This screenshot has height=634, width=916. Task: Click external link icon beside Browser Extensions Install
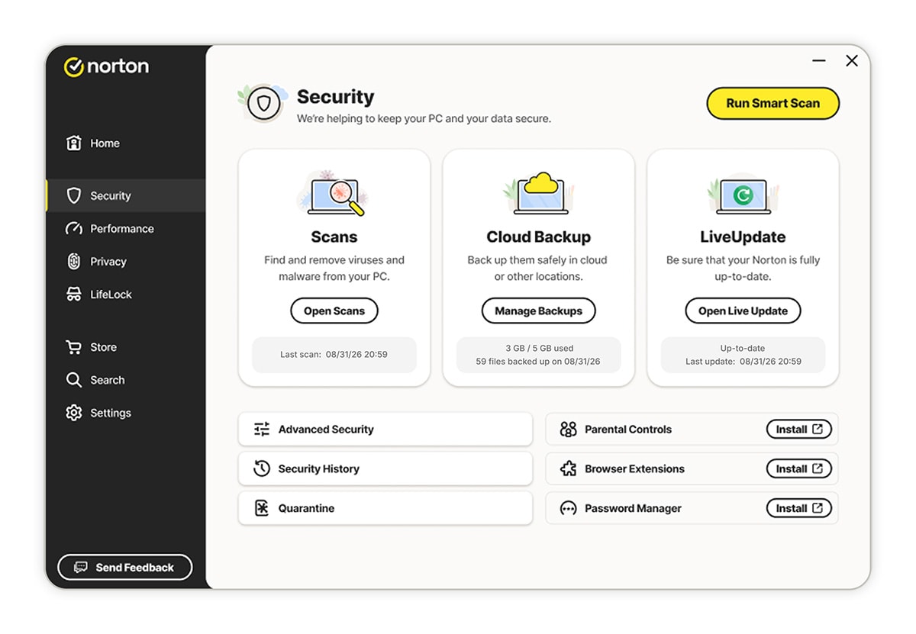[818, 468]
